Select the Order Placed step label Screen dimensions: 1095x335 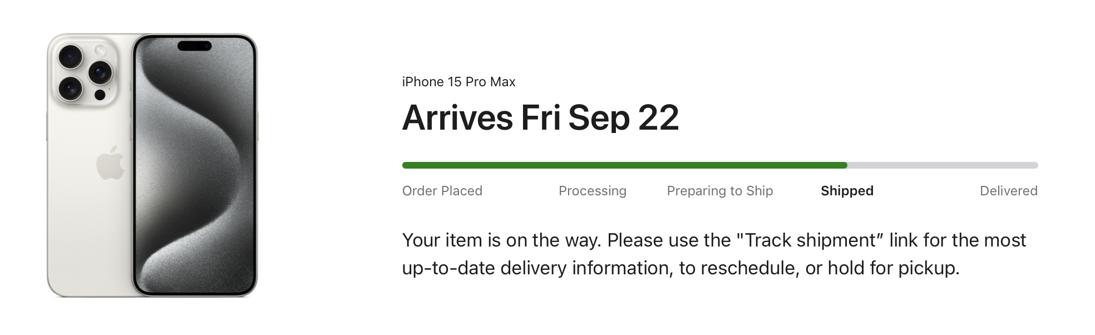[x=442, y=191]
